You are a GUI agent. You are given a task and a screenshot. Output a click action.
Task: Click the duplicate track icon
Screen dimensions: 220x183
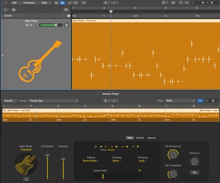tap(14, 10)
